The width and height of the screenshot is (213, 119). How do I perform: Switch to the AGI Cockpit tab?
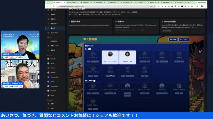tap(73, 2)
